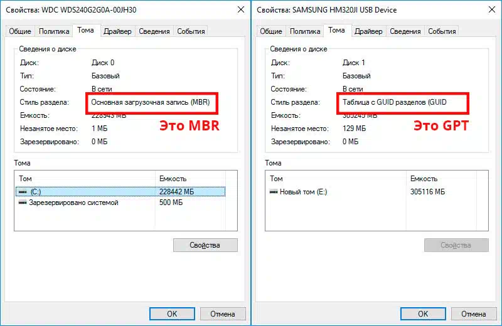
Task: Click drive icon of Зарезервировано системой
Action: 23,202
